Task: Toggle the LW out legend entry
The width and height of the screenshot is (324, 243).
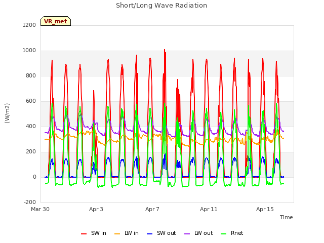Action: (x=198, y=233)
